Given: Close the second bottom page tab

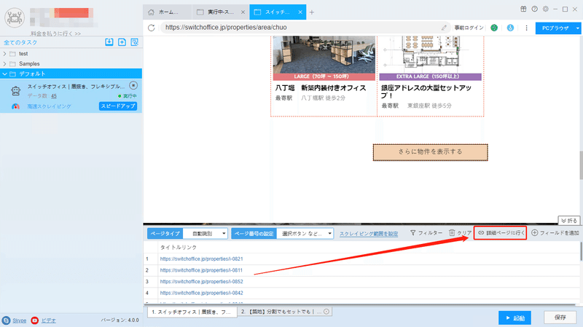Looking at the screenshot, I should point(326,312).
